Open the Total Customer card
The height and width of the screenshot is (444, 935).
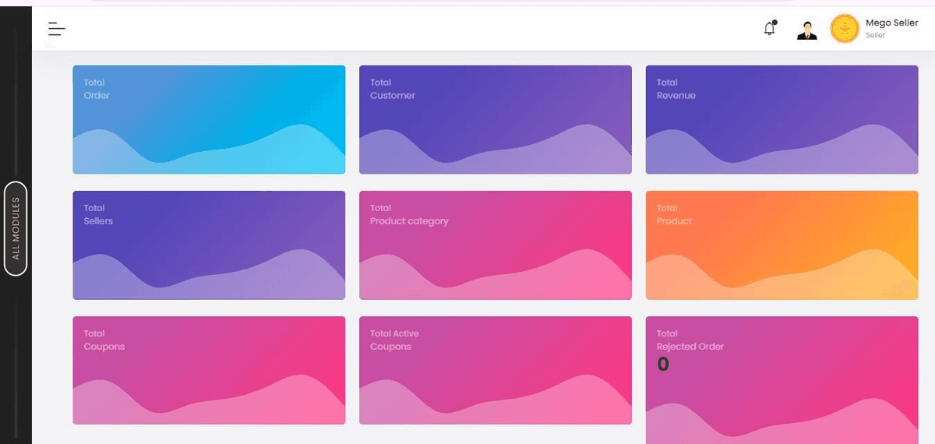(x=495, y=119)
